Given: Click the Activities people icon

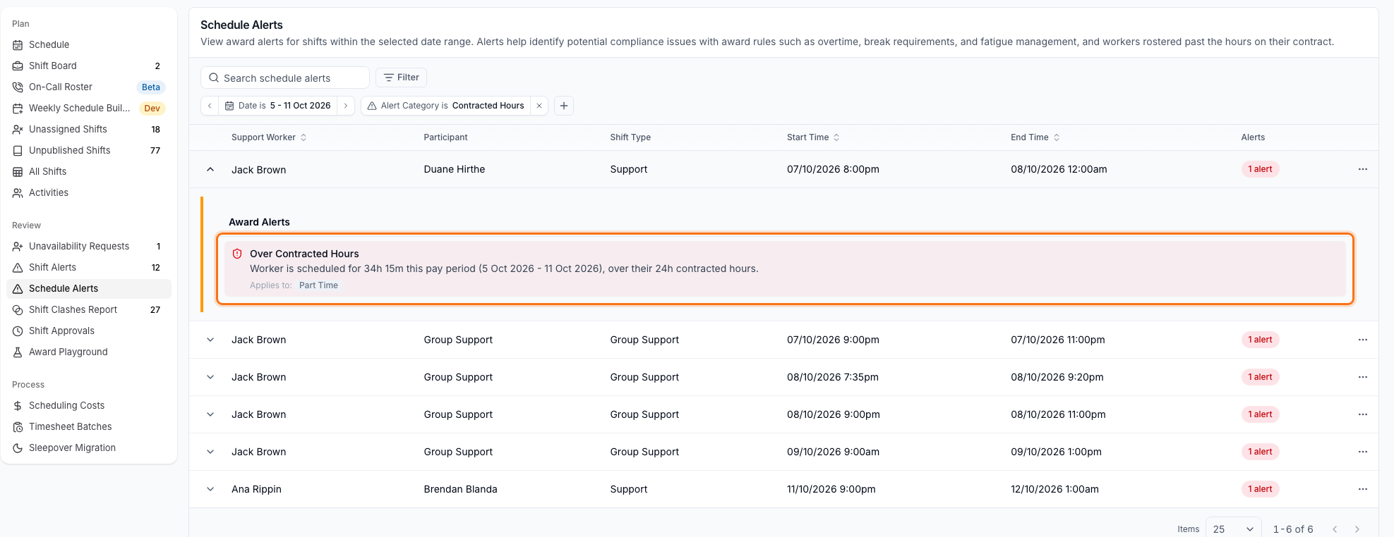Looking at the screenshot, I should (18, 192).
